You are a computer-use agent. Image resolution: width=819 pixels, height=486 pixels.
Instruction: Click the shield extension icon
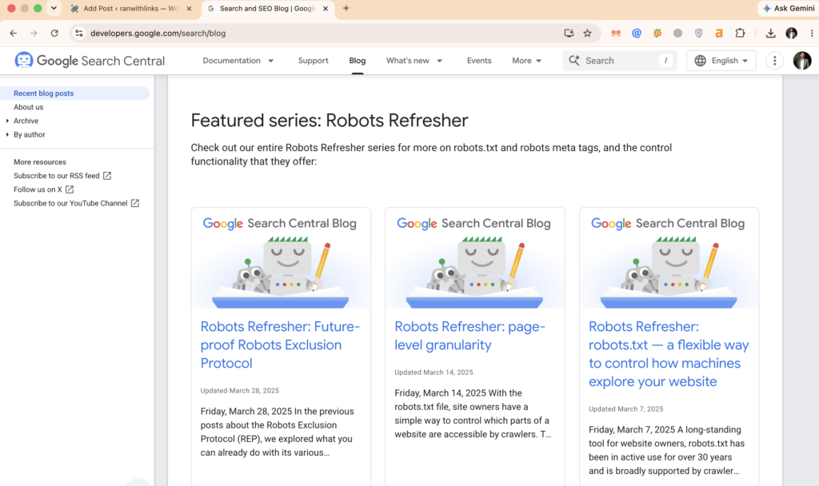click(699, 33)
